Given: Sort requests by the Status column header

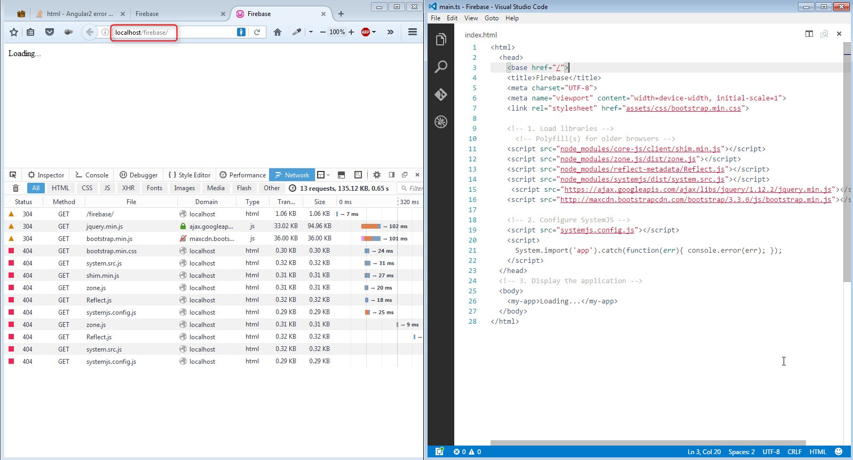Looking at the screenshot, I should pyautogui.click(x=23, y=202).
